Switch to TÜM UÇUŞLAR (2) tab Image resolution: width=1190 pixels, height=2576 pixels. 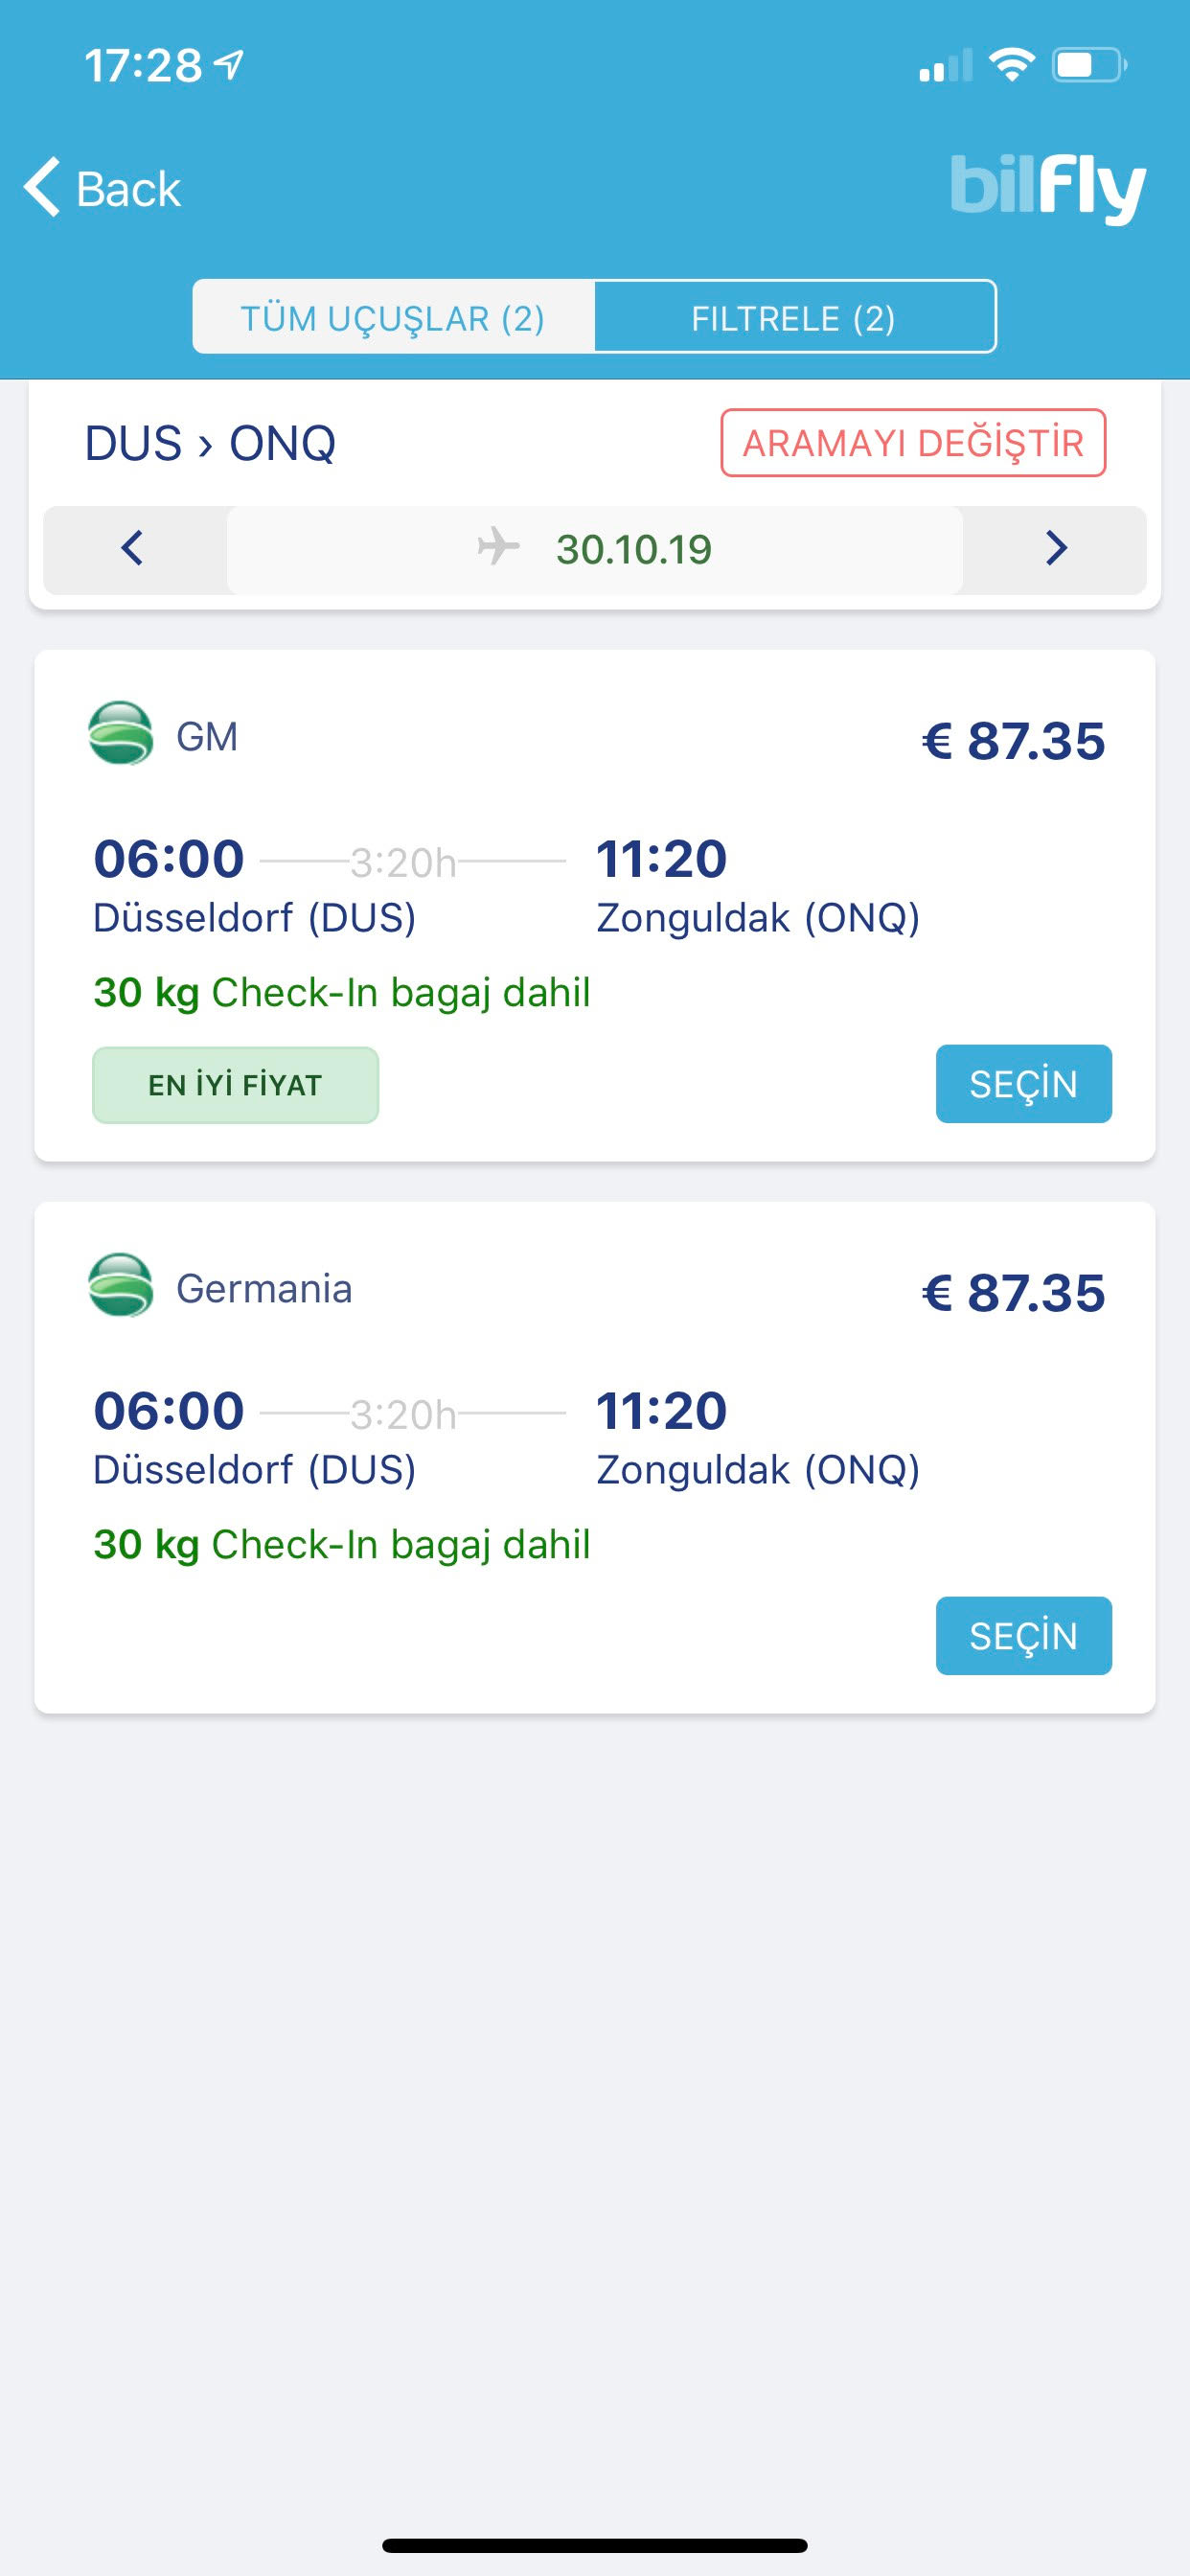[x=393, y=318]
